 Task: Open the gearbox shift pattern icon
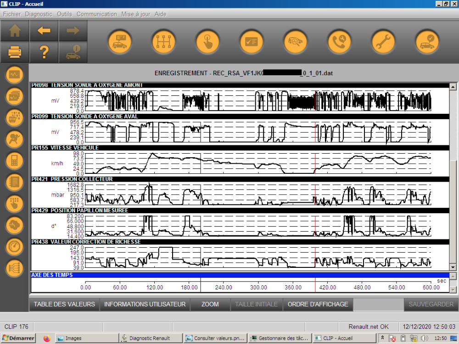coord(163,42)
